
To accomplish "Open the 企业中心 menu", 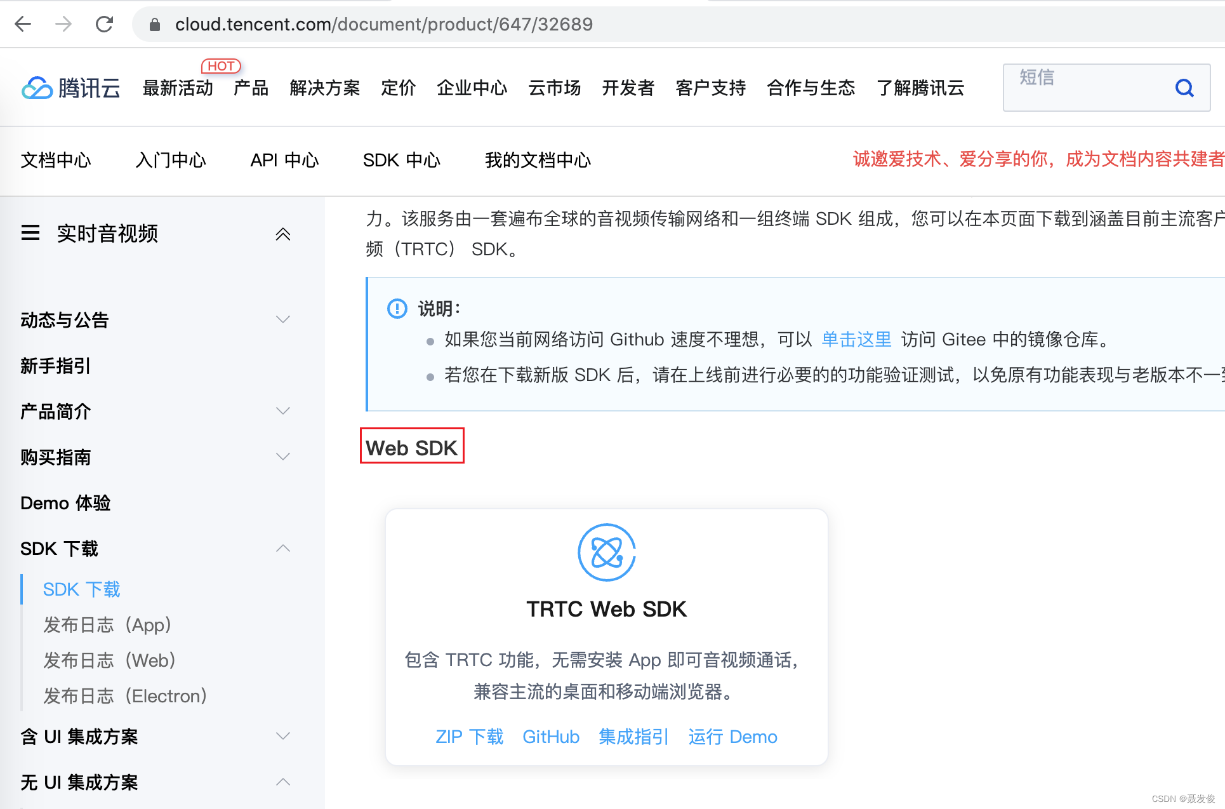I will (472, 88).
